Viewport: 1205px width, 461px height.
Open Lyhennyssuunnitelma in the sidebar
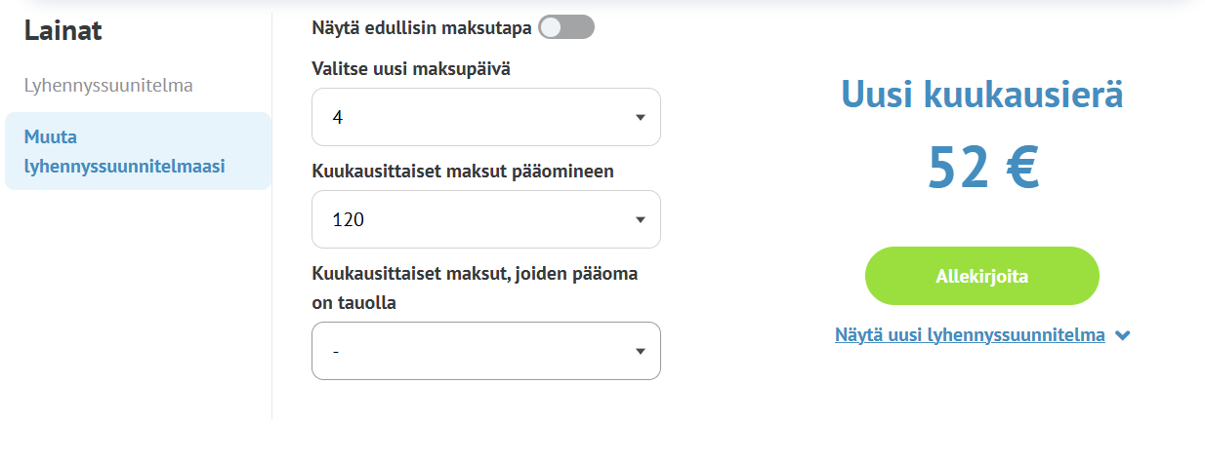(x=108, y=86)
